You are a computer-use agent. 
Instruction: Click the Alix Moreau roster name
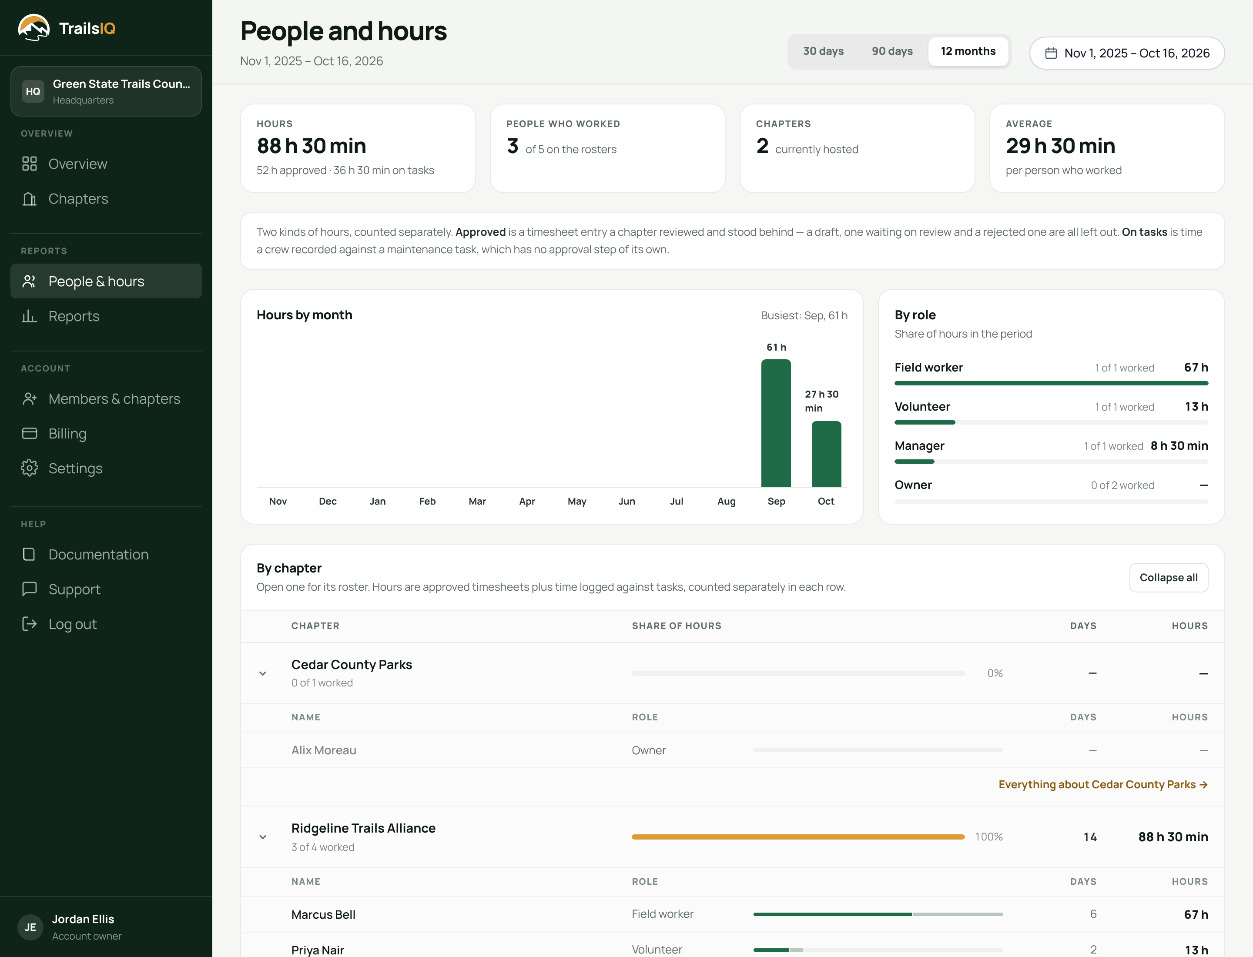[324, 750]
